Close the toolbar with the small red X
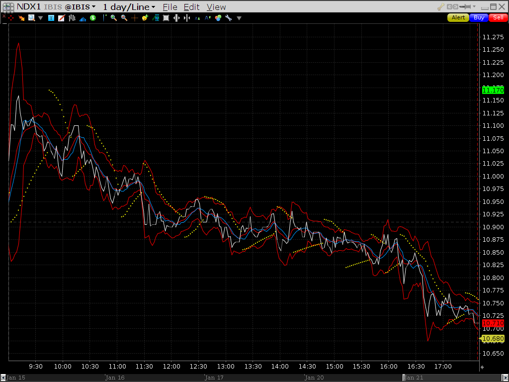The image size is (509, 382). pyautogui.click(x=4, y=16)
